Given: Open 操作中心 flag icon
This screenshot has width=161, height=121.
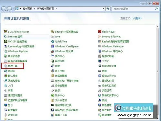Looking at the screenshot, I should [x=53, y=56].
